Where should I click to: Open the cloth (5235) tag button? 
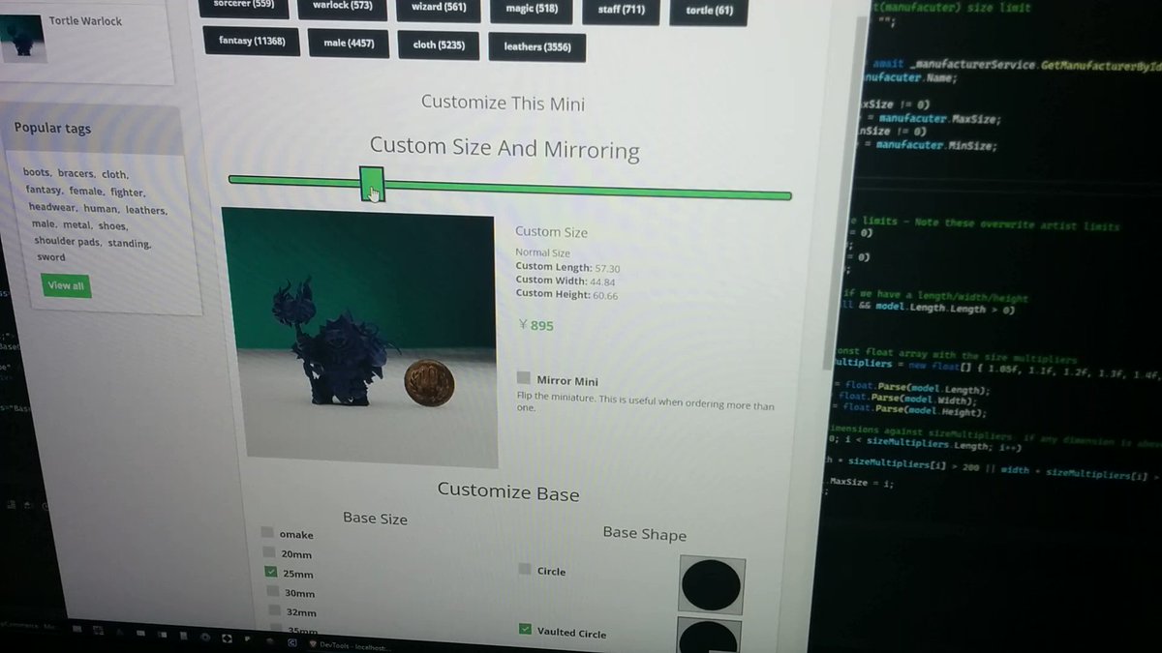439,45
